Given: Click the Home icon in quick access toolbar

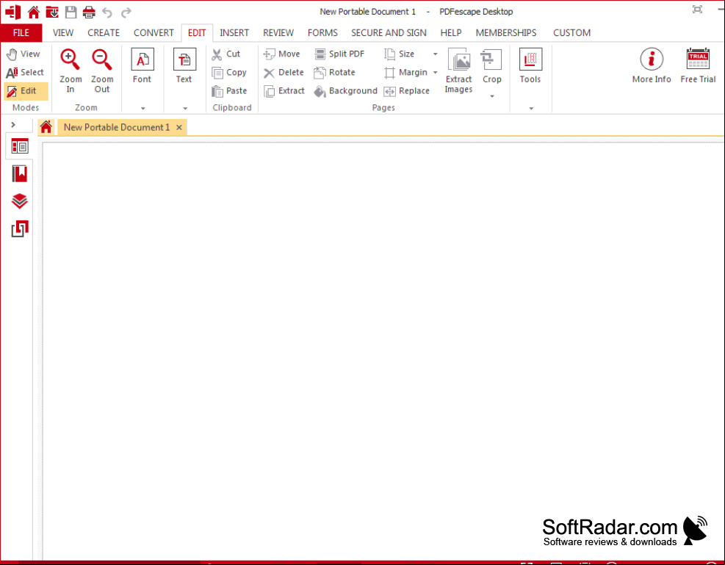Looking at the screenshot, I should [33, 12].
